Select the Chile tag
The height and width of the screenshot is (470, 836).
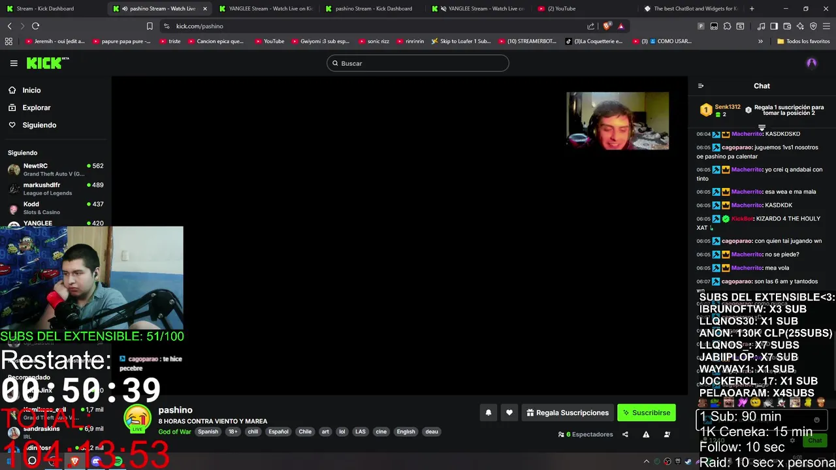click(305, 431)
